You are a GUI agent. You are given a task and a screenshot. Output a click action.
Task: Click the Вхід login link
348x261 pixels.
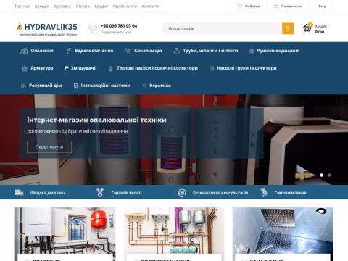(322, 7)
